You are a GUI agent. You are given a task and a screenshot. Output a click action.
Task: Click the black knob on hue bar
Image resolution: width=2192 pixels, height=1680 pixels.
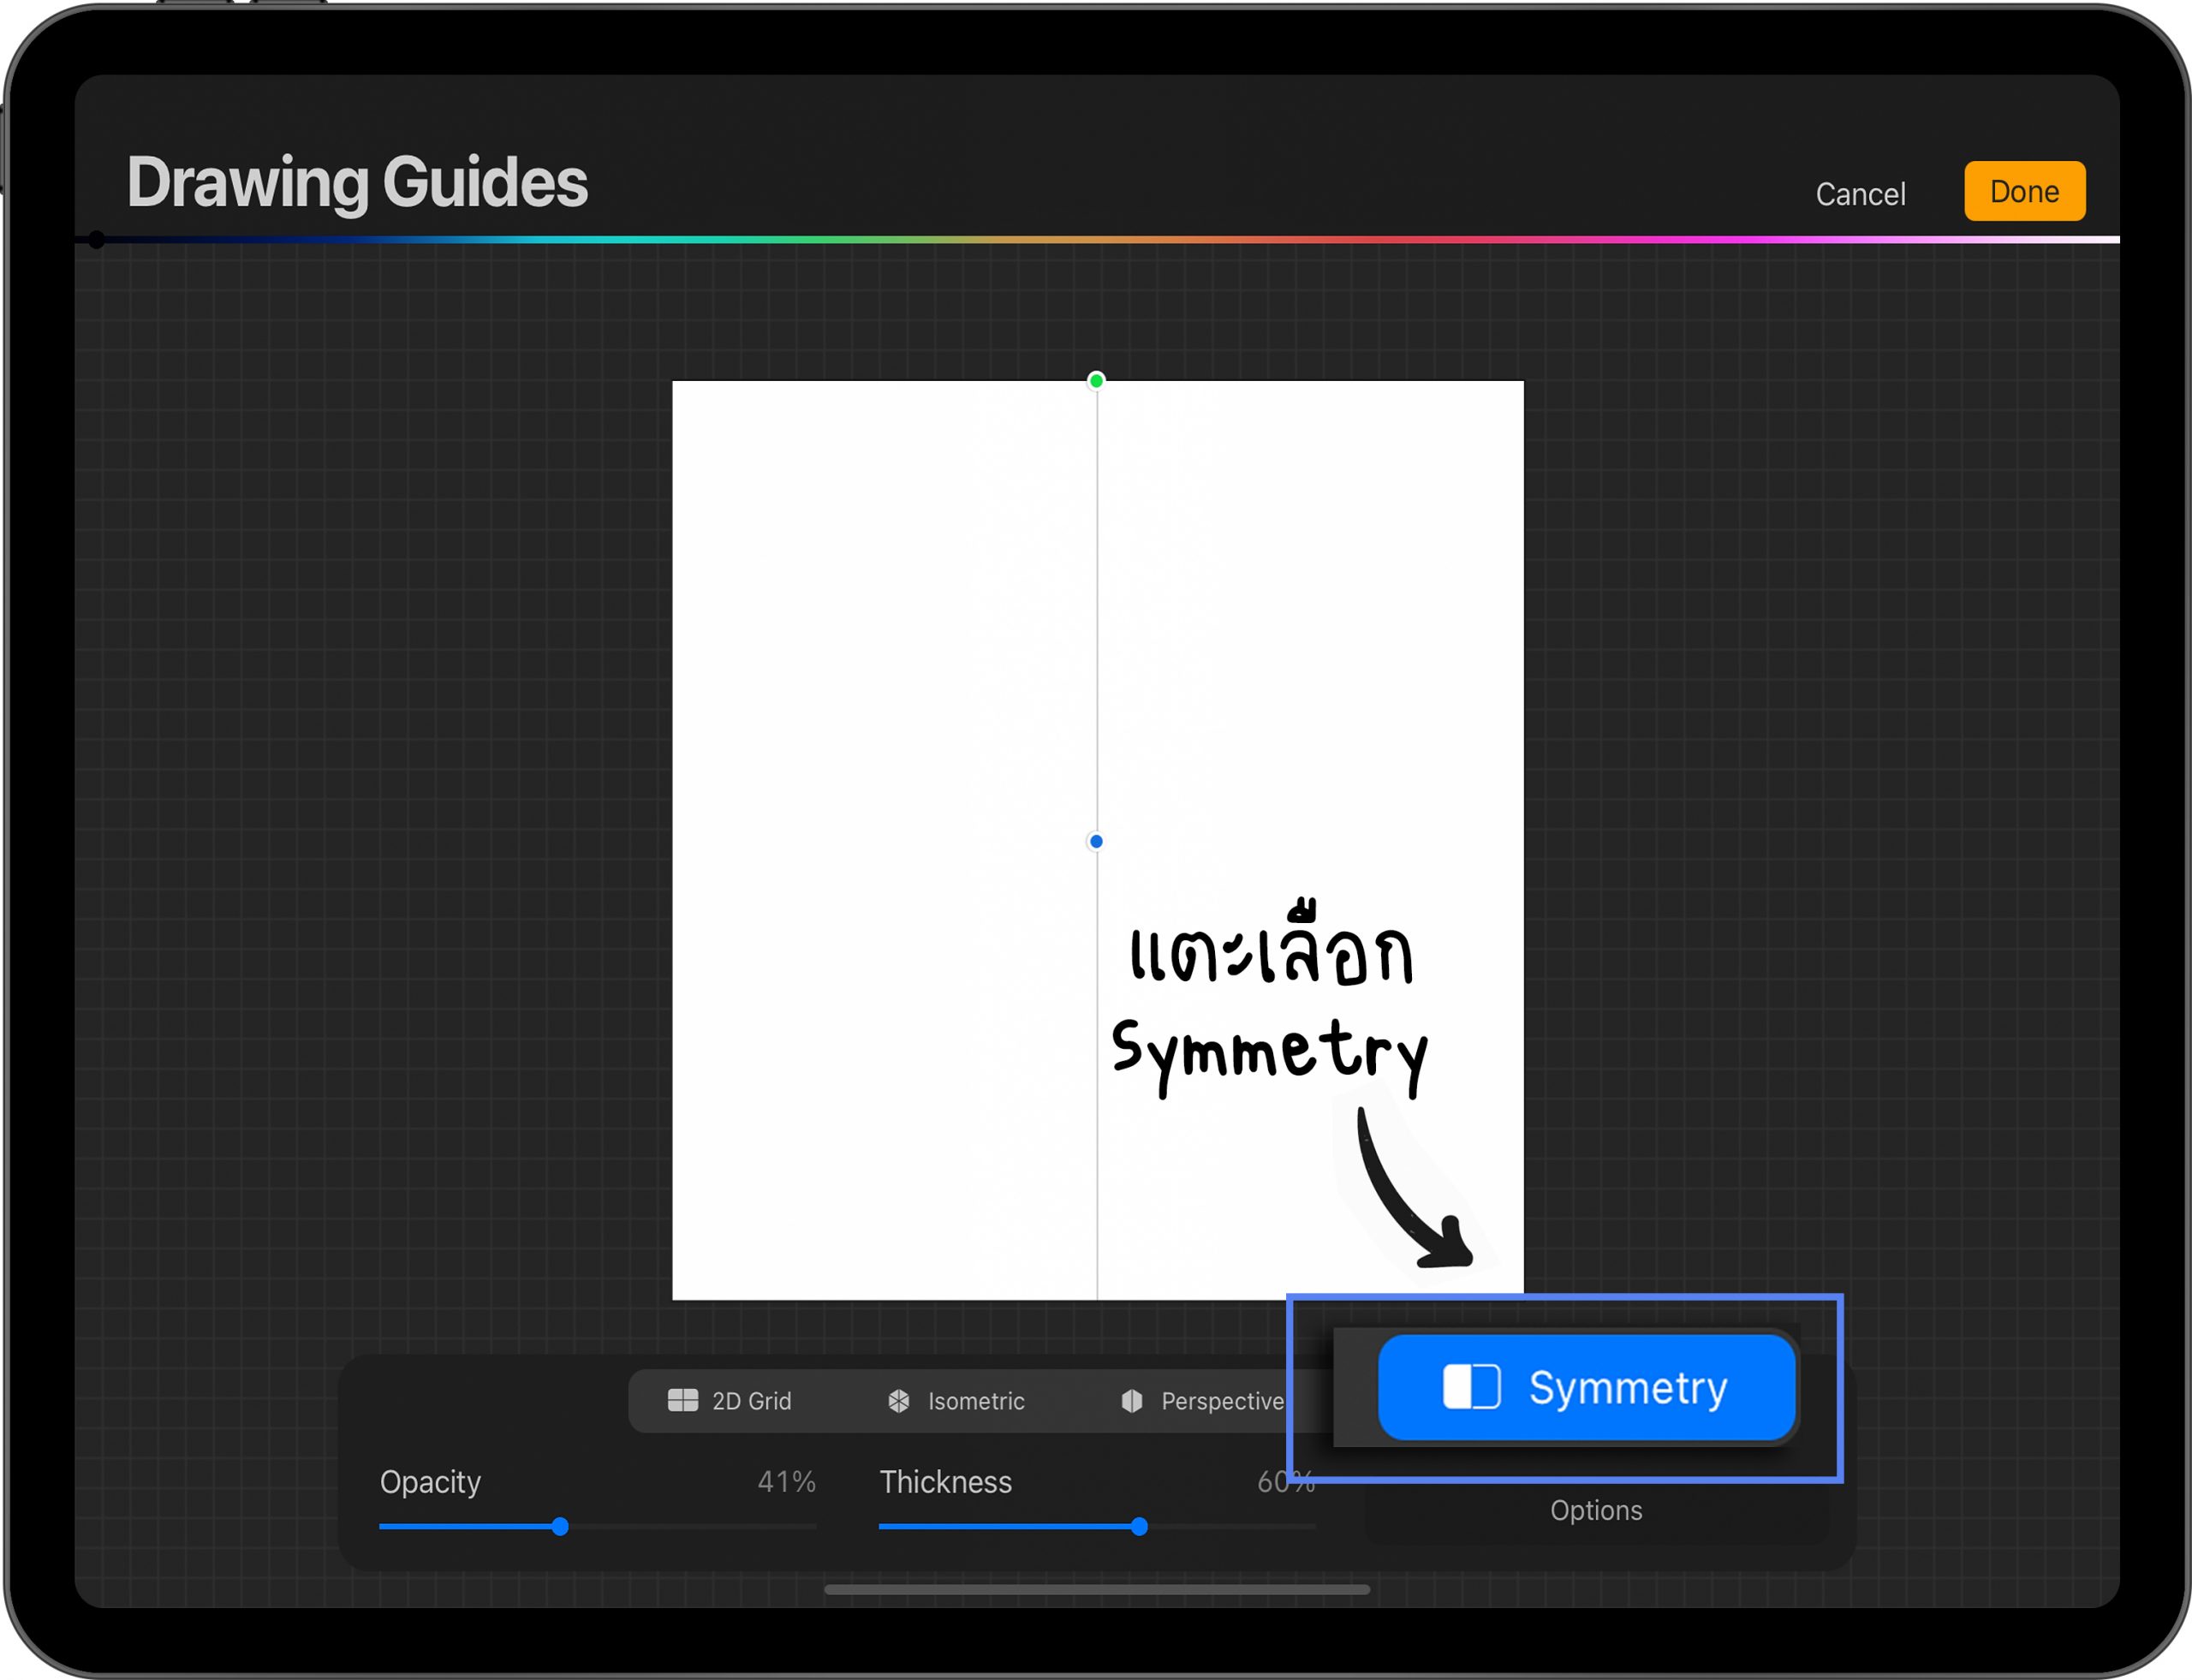coord(96,240)
